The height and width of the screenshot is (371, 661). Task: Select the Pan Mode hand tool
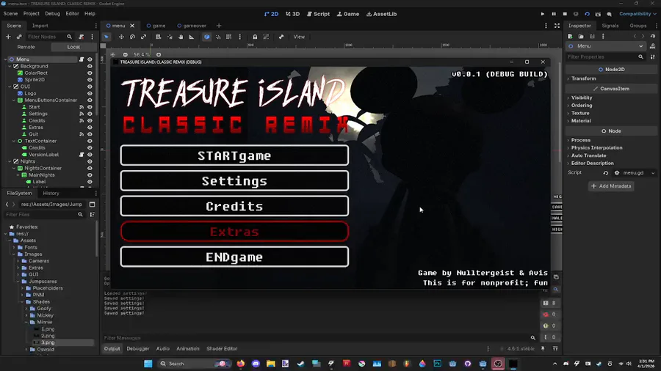pos(181,37)
